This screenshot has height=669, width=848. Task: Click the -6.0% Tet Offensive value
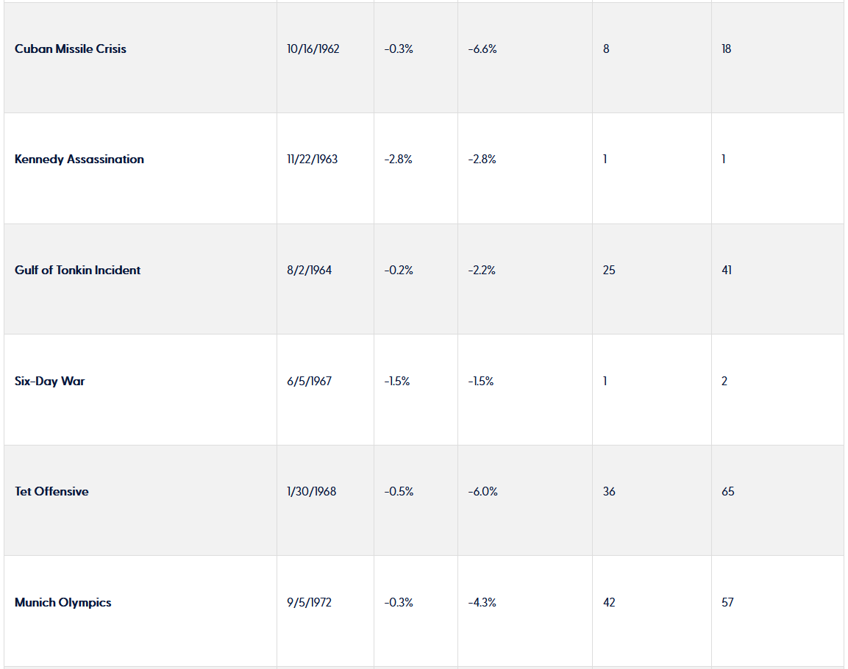[x=482, y=492]
